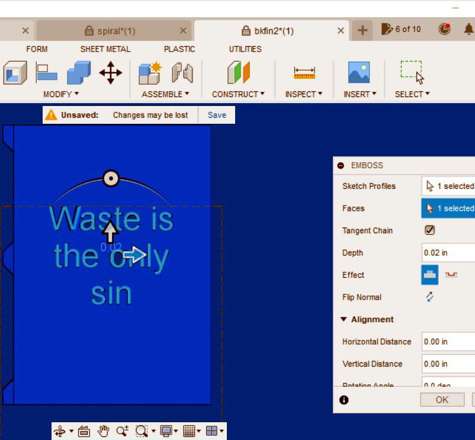Click the blue horizontal arrow manipulator
The image size is (475, 440).
(135, 255)
